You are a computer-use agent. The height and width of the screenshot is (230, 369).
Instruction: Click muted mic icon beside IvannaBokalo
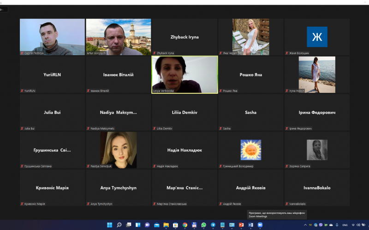pyautogui.click(x=287, y=204)
